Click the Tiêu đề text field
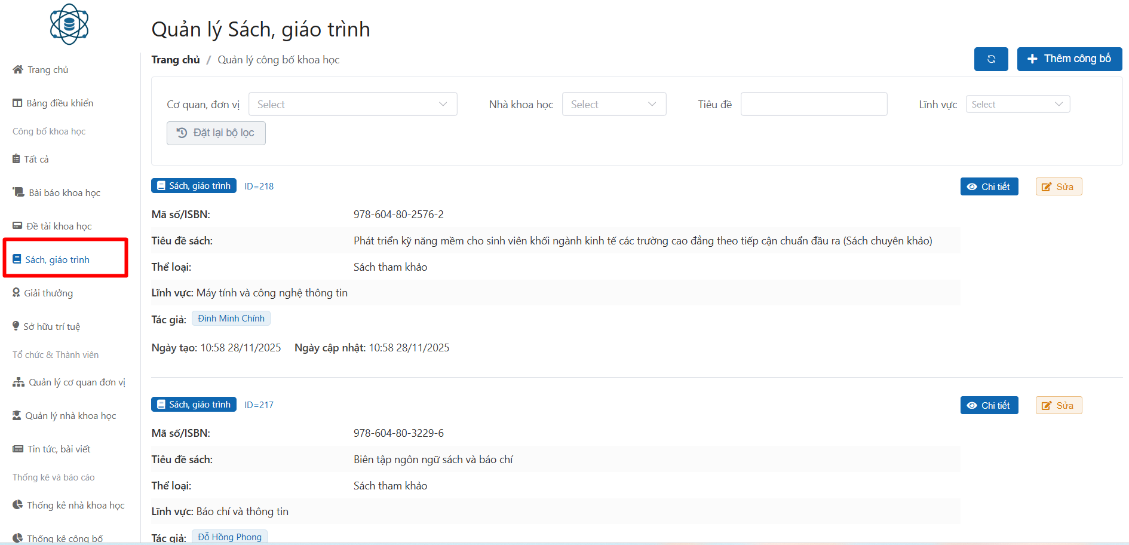The height and width of the screenshot is (545, 1129). click(814, 105)
